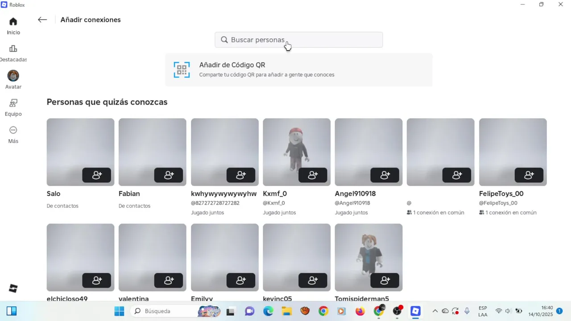Open the Roblox app taskbar icon

(x=416, y=311)
